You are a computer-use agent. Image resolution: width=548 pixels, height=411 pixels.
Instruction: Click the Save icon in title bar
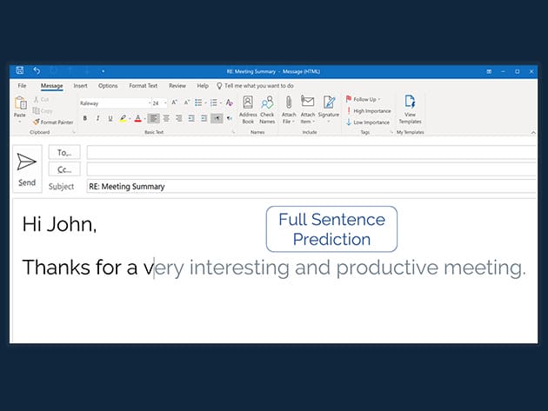(19, 70)
